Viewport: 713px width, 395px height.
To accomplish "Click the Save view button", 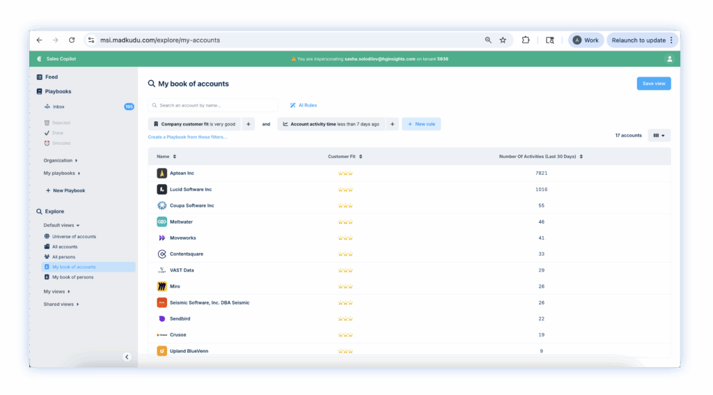I will 653,84.
